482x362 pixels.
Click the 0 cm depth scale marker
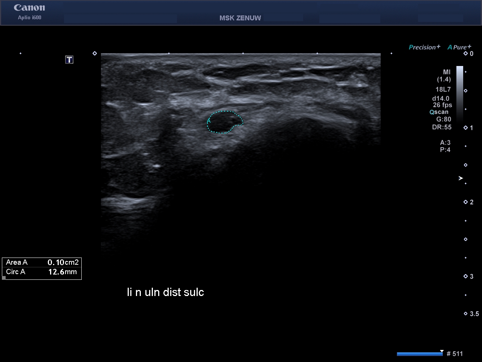pyautogui.click(x=466, y=54)
